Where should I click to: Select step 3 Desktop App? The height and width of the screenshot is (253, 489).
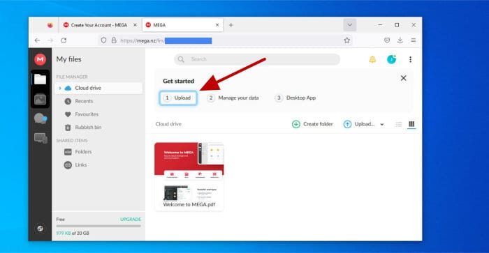point(295,98)
